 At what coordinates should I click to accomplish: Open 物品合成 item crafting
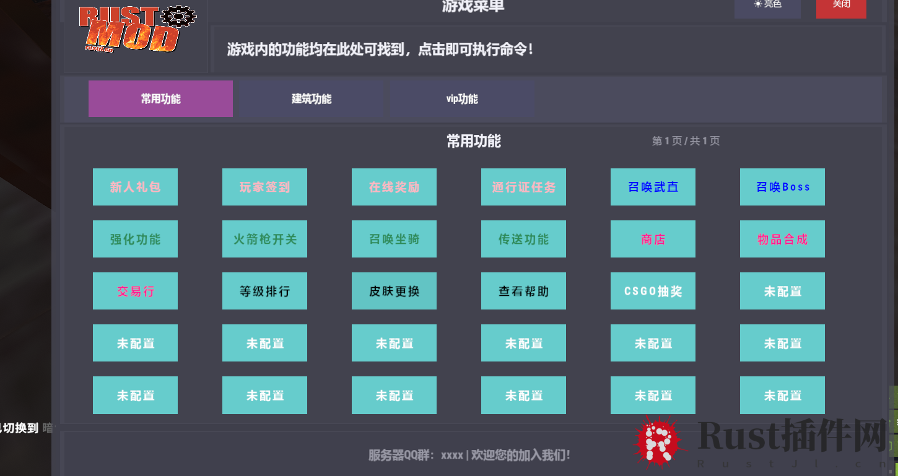point(782,239)
